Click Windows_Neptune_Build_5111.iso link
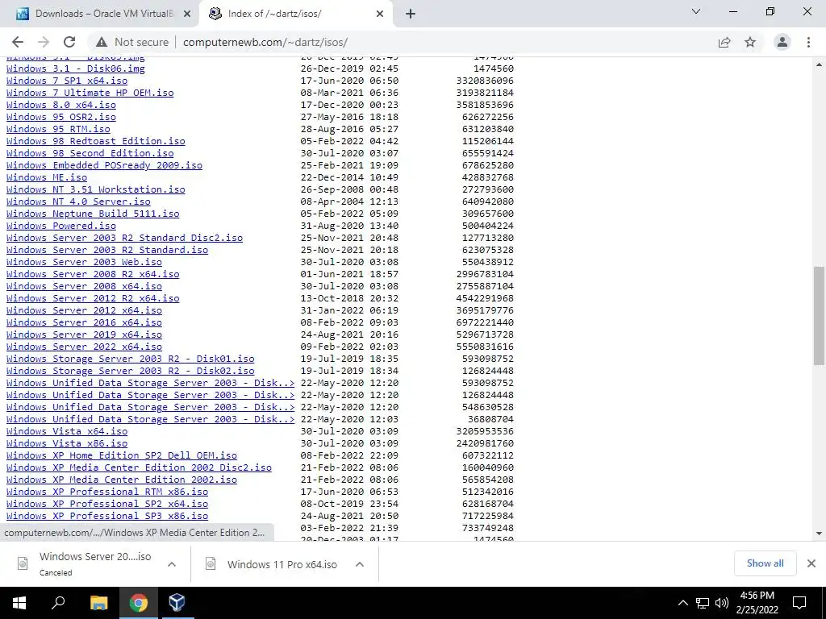 click(93, 214)
